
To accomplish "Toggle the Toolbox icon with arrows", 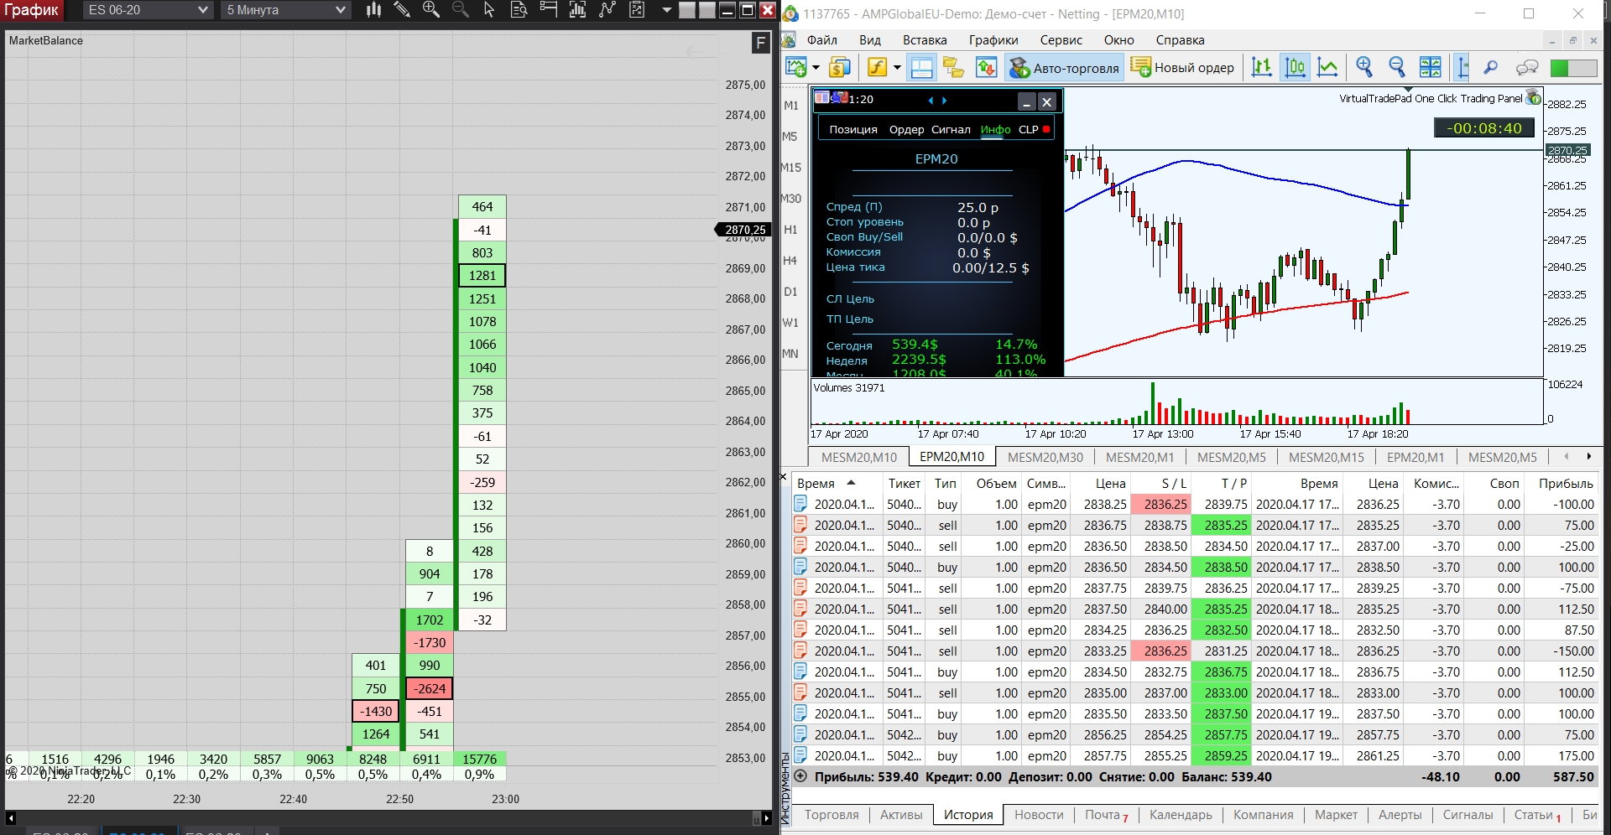I will tap(986, 68).
